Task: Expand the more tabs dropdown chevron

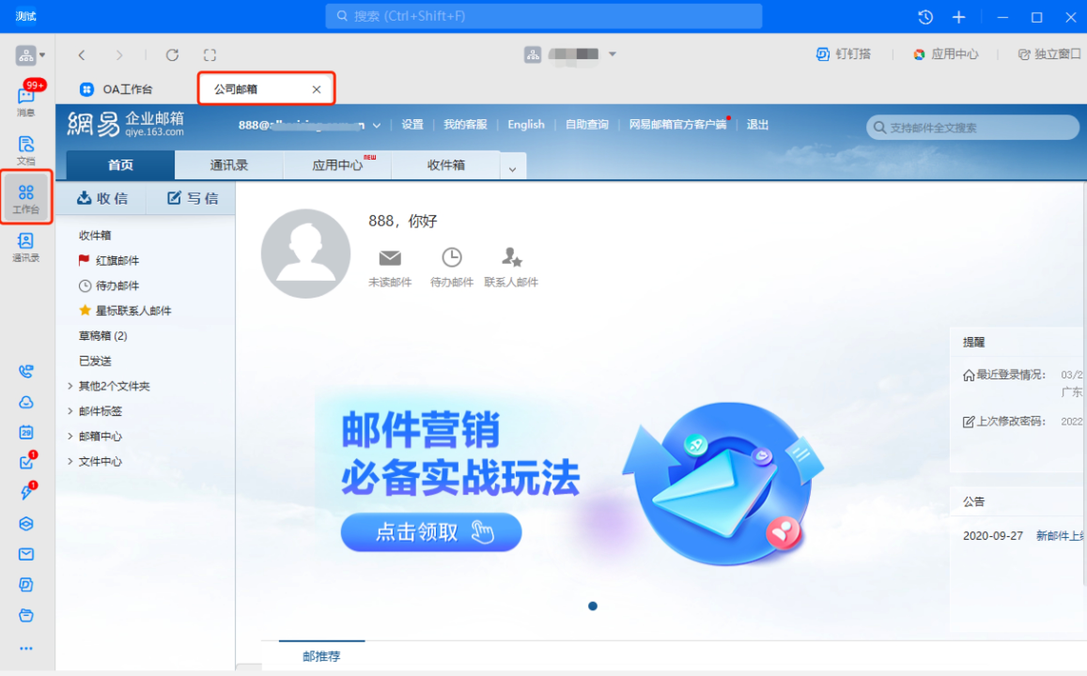Action: click(x=512, y=169)
